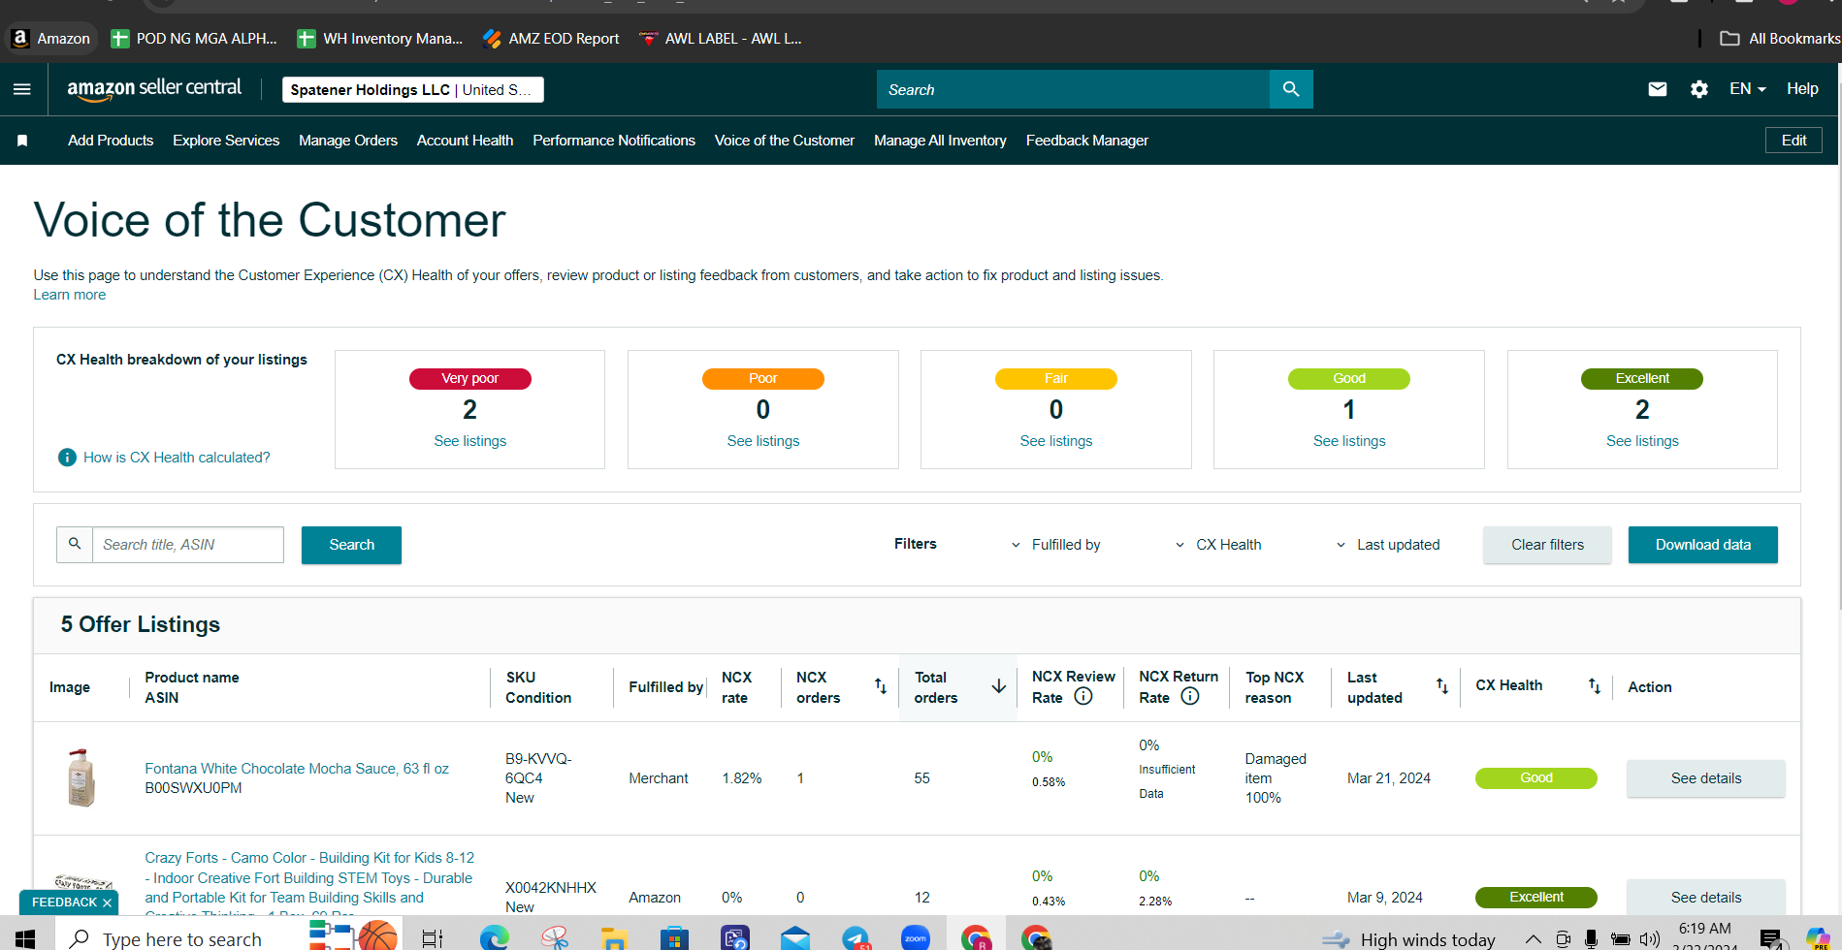Screen dimensions: 1842x950
Task: Open How is CX Health calculated link
Action: click(x=177, y=458)
